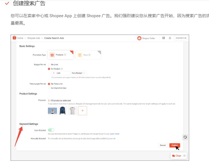Select the Set Start/End Date option
Screen dimensions: 209x167
pos(49,88)
